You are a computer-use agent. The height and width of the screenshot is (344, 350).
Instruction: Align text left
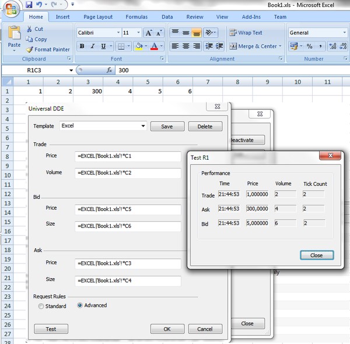point(175,46)
